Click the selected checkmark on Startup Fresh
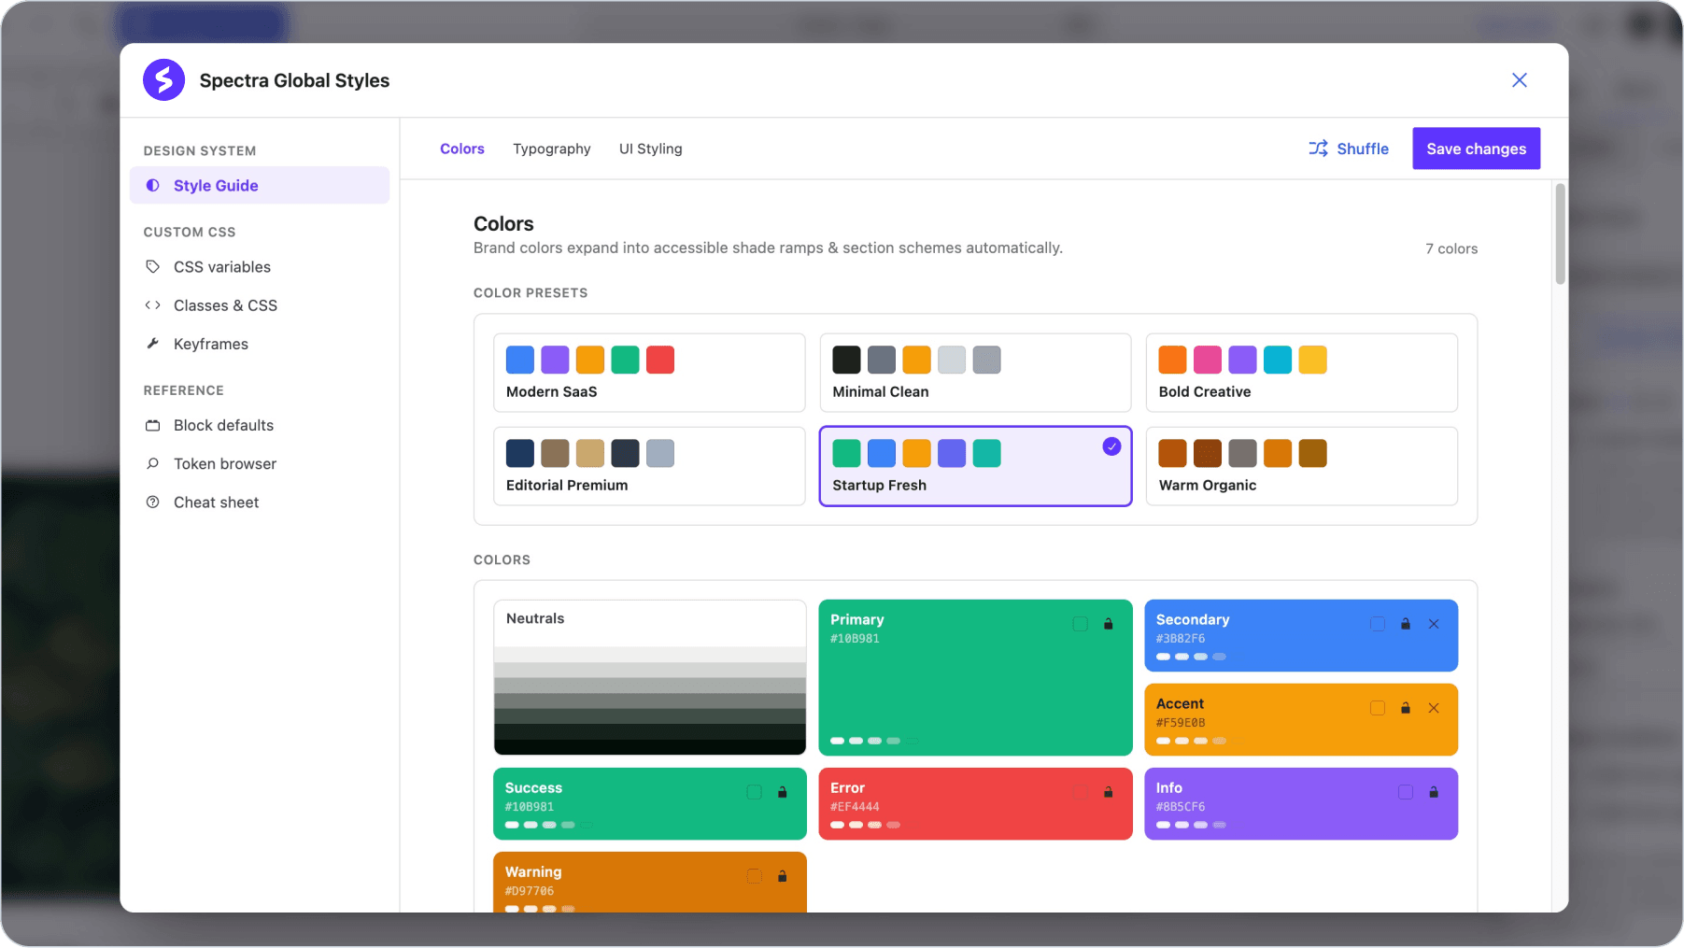Screen dimensions: 1684x948 click(1111, 446)
